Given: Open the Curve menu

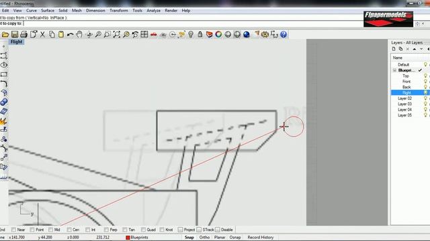Looking at the screenshot, I should [x=32, y=11].
